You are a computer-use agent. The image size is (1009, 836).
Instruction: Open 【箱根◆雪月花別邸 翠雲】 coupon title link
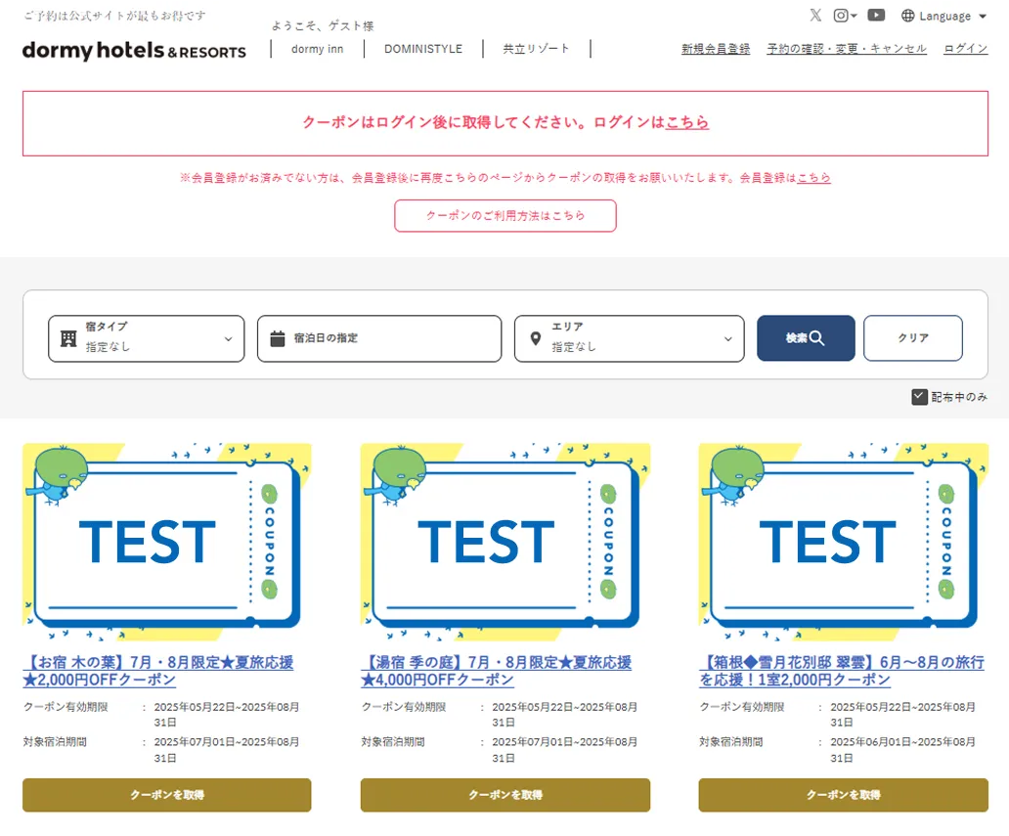[x=842, y=671]
